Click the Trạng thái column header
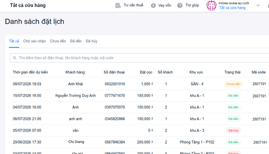 pyautogui.click(x=233, y=72)
